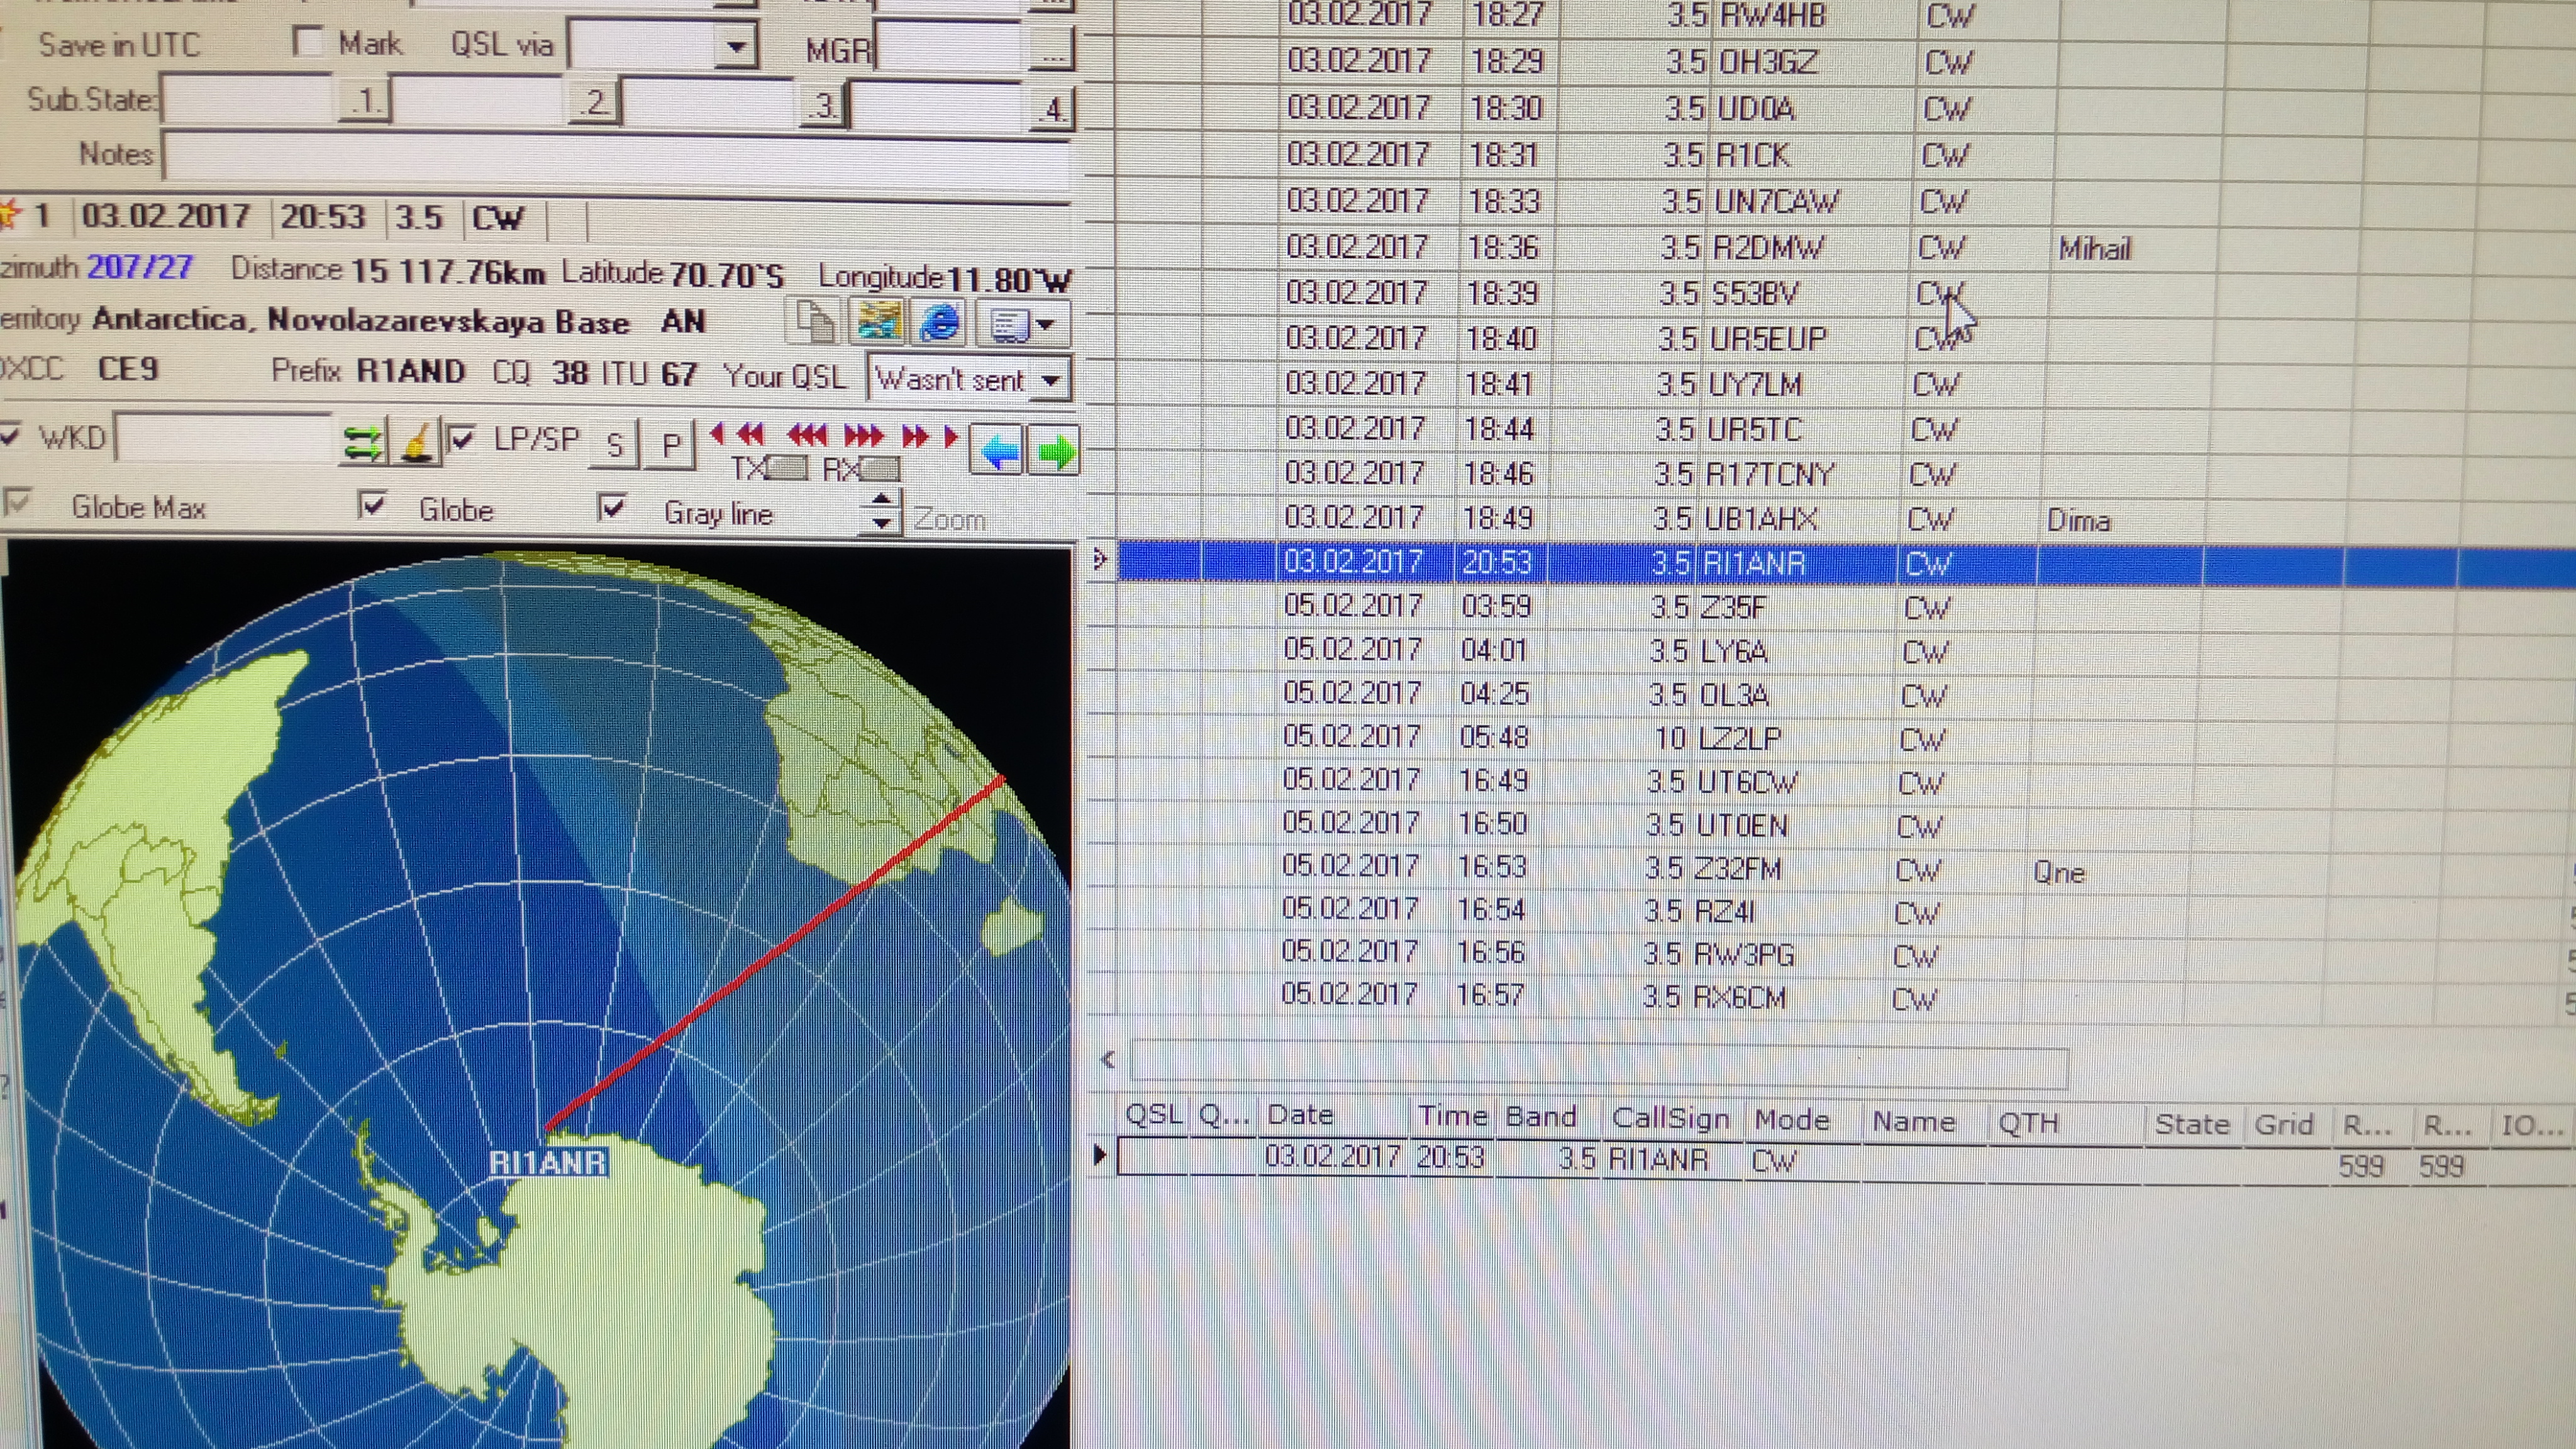
Task: Click the Internet Explorer lookup icon
Action: (940, 323)
